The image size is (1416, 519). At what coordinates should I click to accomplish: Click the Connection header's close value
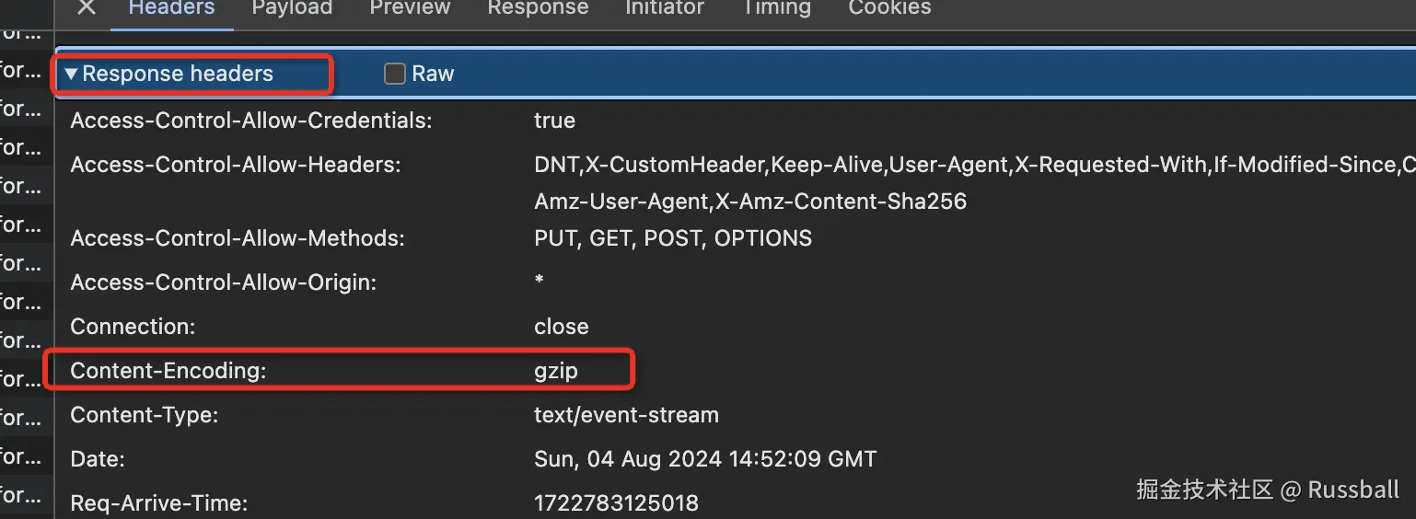click(561, 327)
